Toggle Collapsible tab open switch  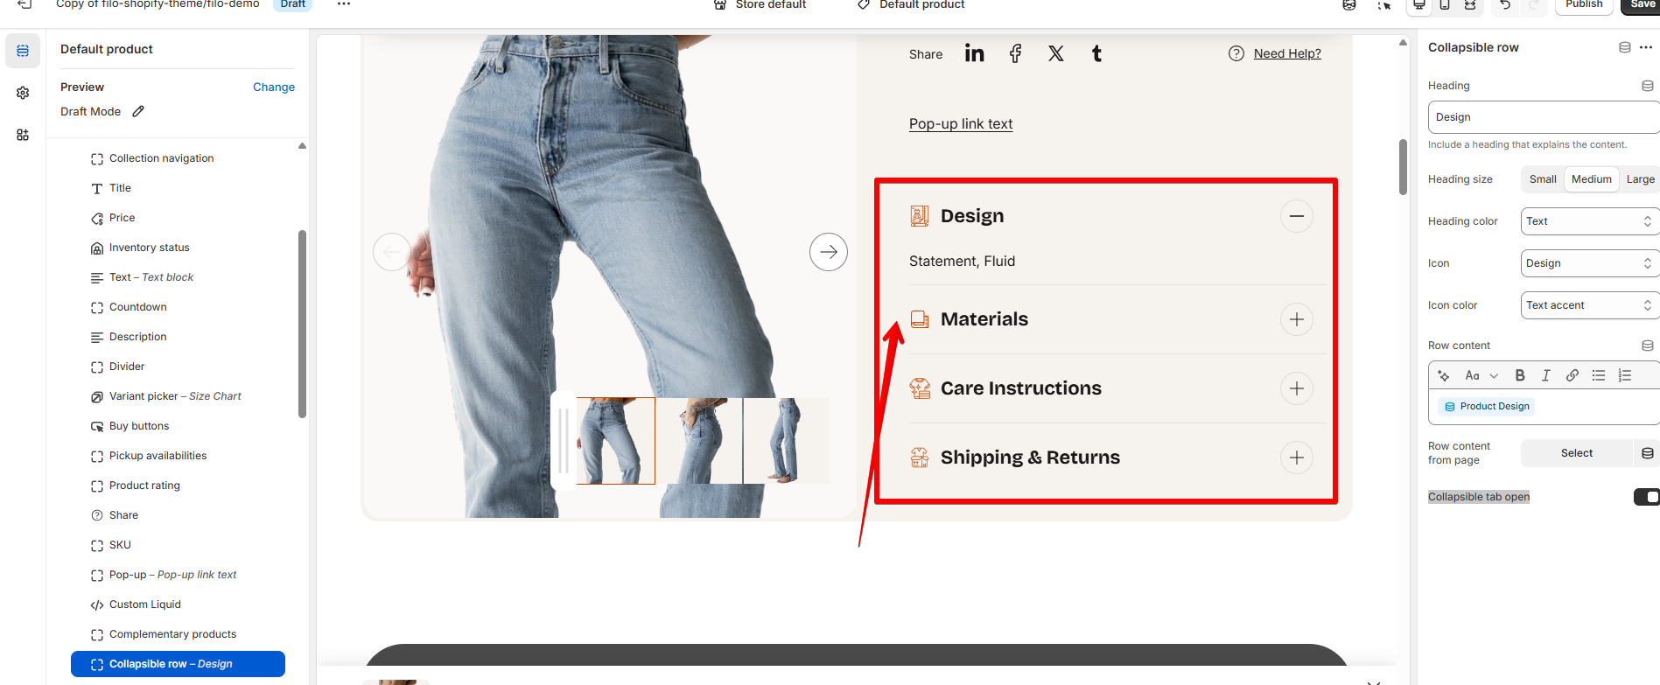(1647, 497)
